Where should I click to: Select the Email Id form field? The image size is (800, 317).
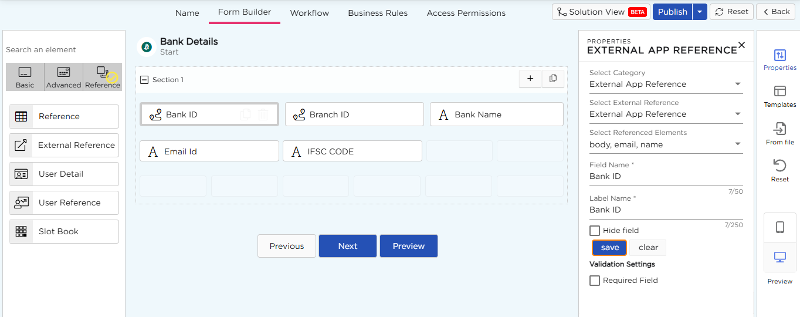pos(209,151)
